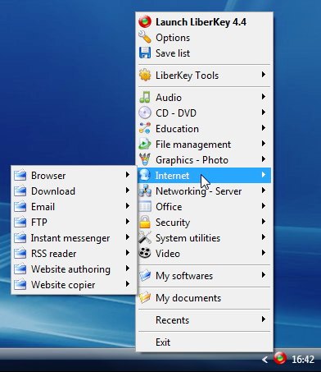Image resolution: width=321 pixels, height=372 pixels.
Task: Open the Options menu entry
Action: pyautogui.click(x=204, y=38)
